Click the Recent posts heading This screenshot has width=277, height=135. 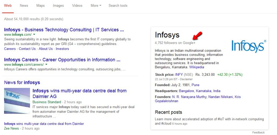[x=168, y=112]
